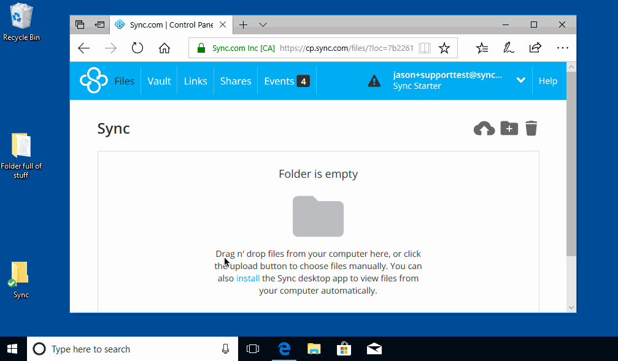The height and width of the screenshot is (361, 618).
Task: Click the browser forward arrow
Action: pyautogui.click(x=110, y=48)
